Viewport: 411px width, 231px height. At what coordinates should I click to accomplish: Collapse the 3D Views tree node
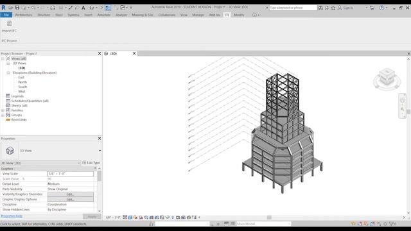8,64
